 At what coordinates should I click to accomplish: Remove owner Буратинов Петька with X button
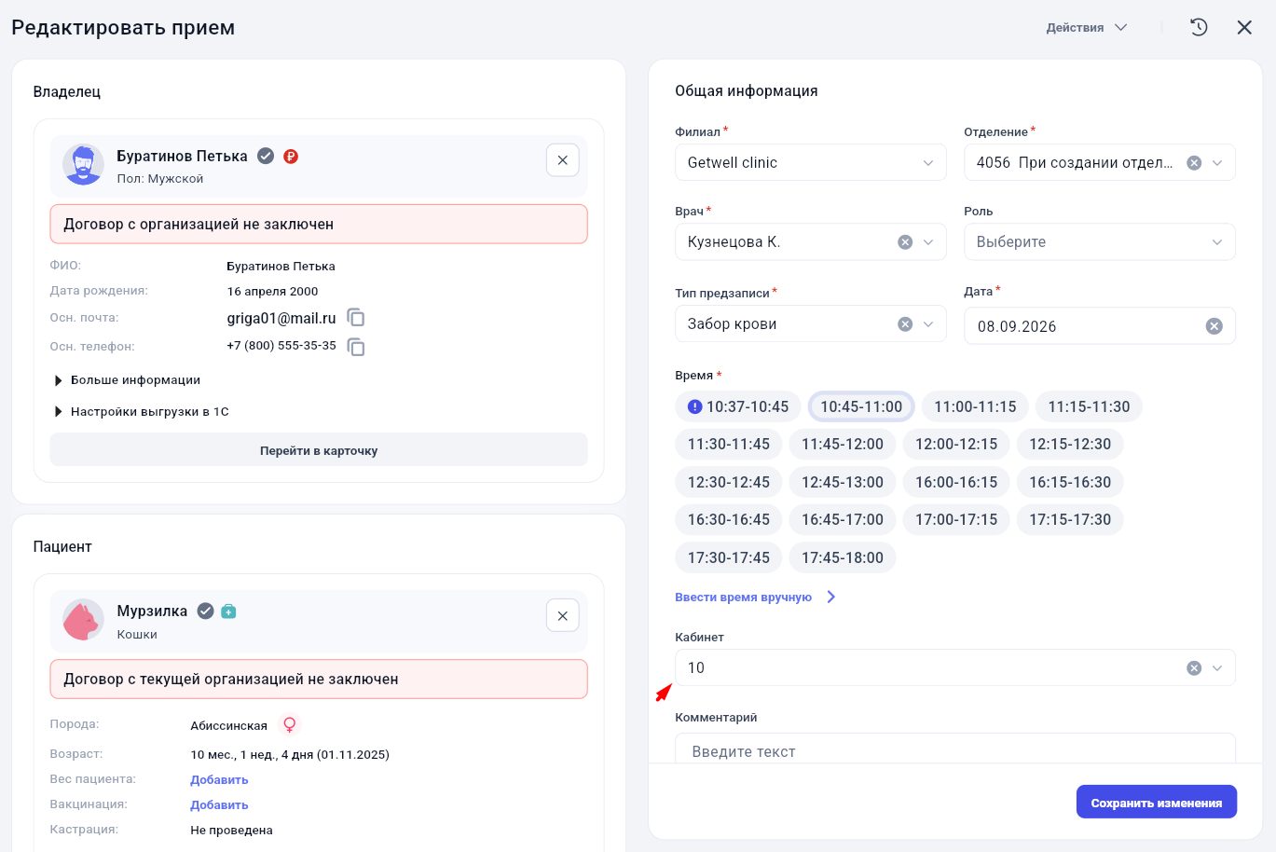563,160
